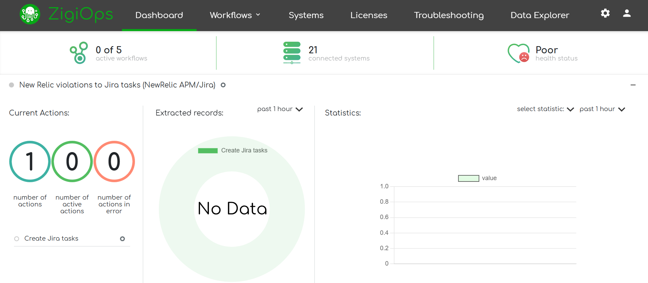Open the Data Explorer page

pyautogui.click(x=539, y=15)
